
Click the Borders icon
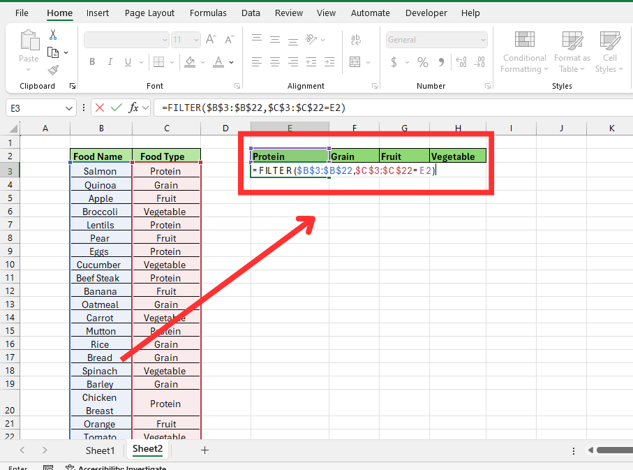point(158,62)
